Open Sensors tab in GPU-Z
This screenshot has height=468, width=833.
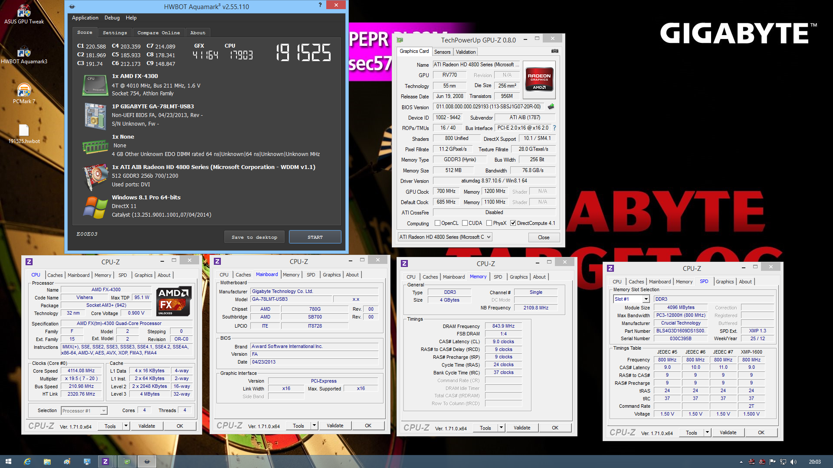point(442,52)
